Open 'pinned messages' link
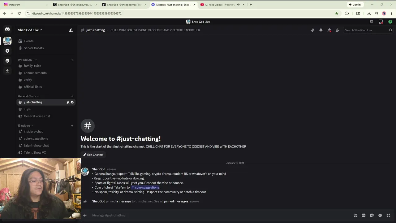This screenshot has height=223, width=396. (176, 201)
